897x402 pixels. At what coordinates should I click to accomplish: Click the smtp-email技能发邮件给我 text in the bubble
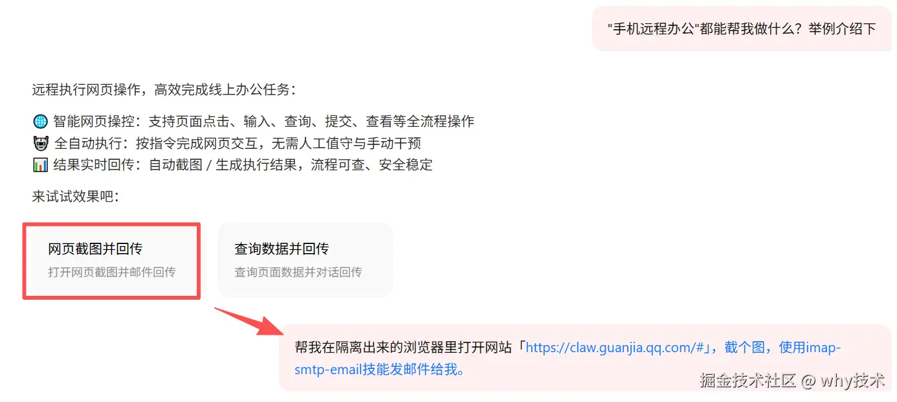pos(380,370)
